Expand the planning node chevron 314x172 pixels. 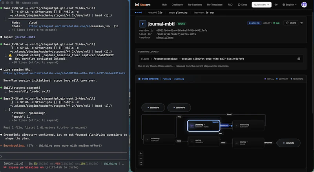click(x=204, y=125)
